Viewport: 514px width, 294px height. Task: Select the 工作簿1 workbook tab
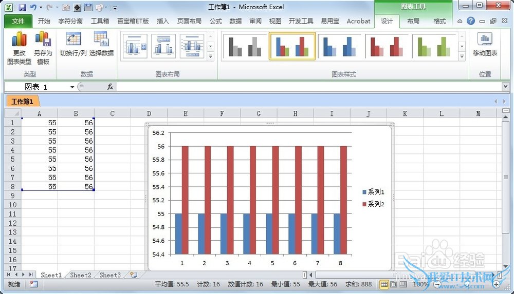click(22, 102)
